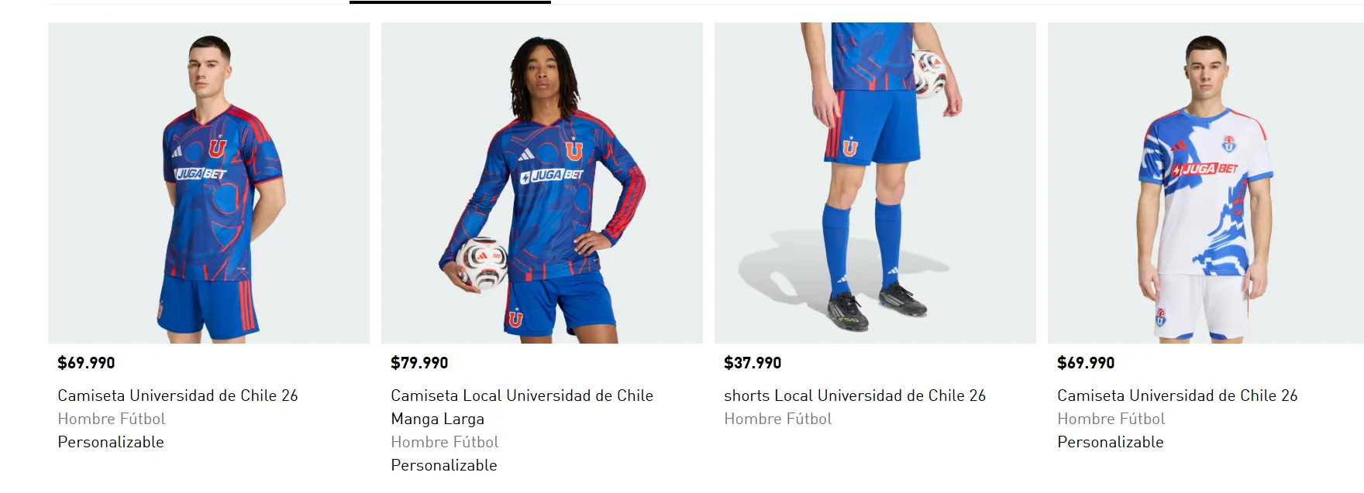Click the $37.990 price label
1364x493 pixels.
tap(753, 363)
